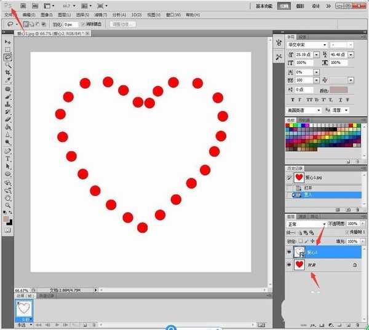Open the layer blend mode dropdown 正常
The width and height of the screenshot is (369, 330).
[307, 224]
